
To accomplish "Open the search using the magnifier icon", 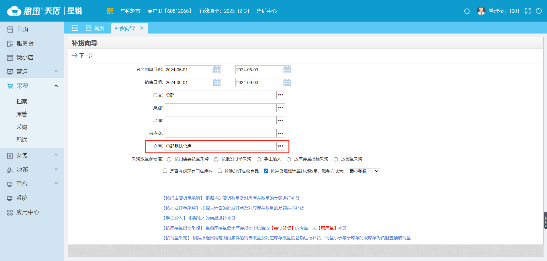I will tap(467, 11).
